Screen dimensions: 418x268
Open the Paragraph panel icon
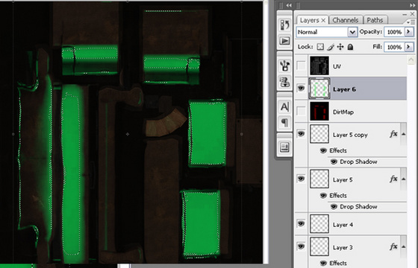284,123
